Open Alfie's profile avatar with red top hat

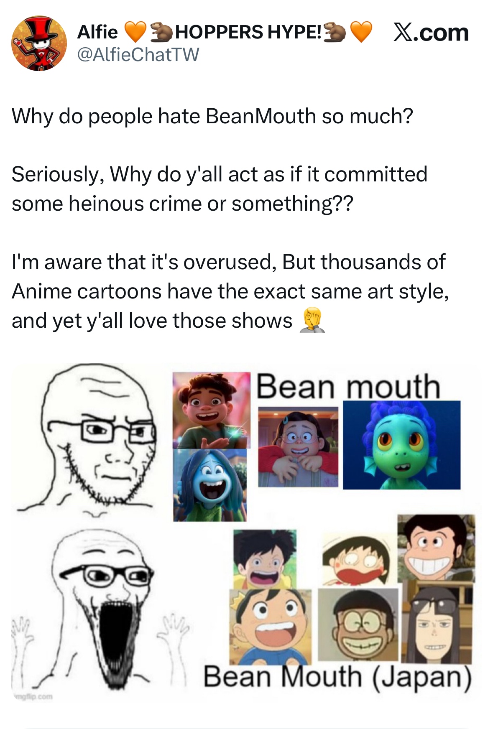[x=39, y=44]
